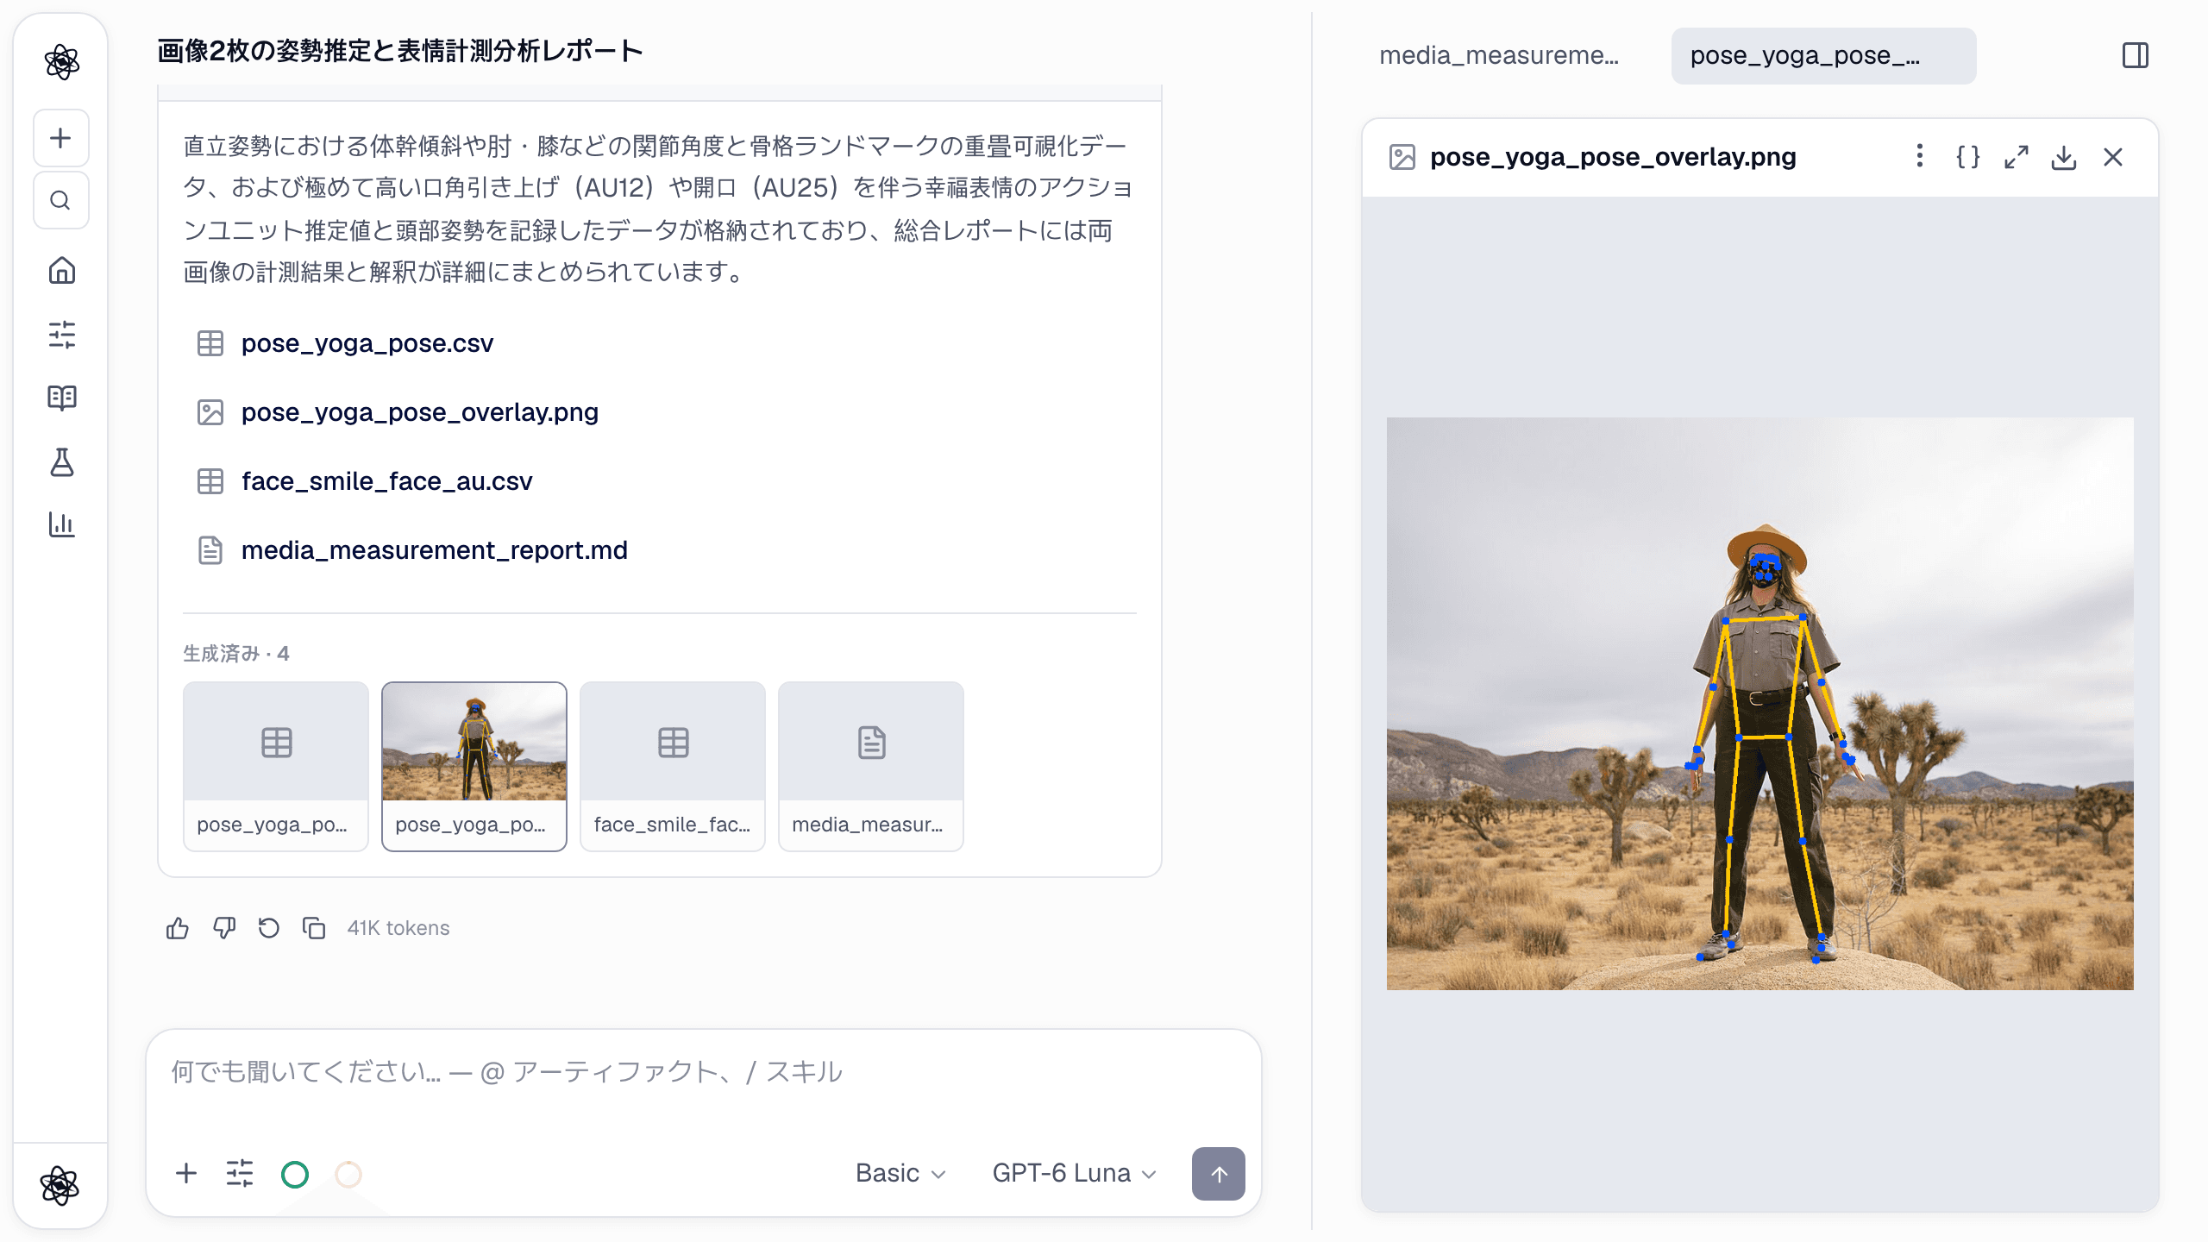
Task: Copy the response with the copy icon
Action: point(314,928)
